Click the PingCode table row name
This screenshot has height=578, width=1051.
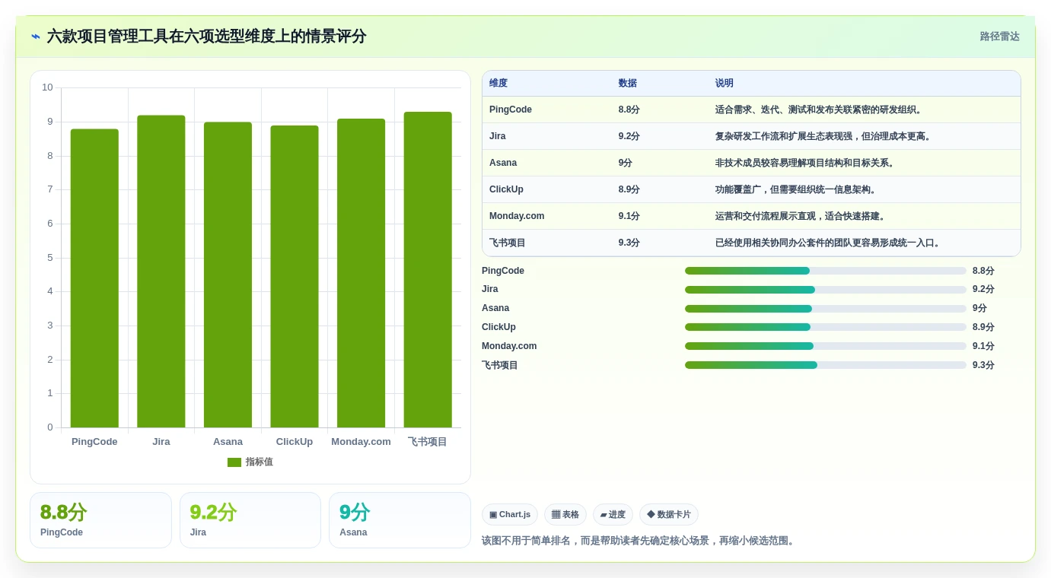(x=511, y=110)
